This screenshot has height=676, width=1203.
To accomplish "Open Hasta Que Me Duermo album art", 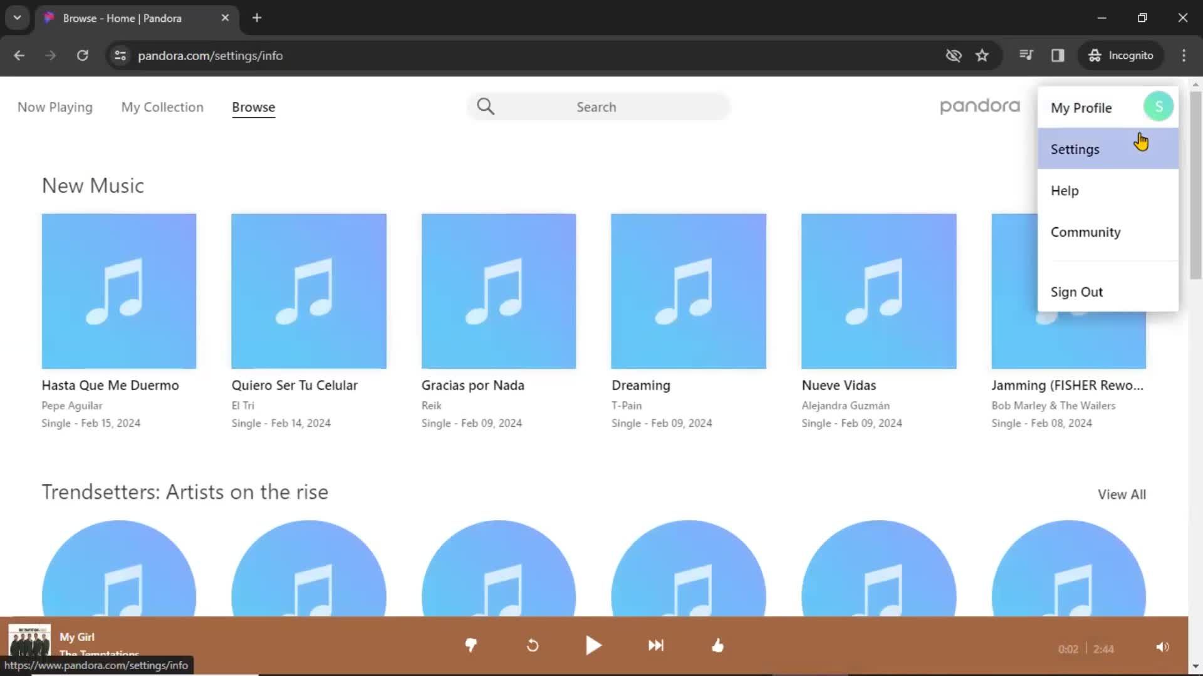I will tap(119, 291).
